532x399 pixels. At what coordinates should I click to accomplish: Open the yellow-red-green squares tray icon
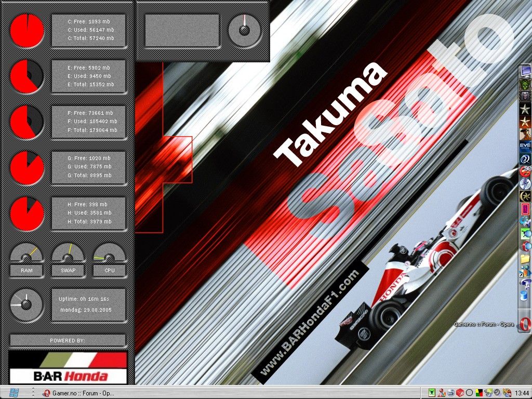[480, 393]
